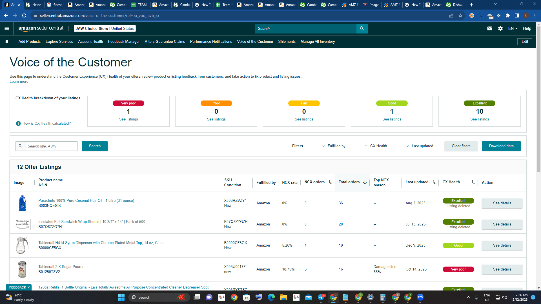Open the settings gear icon
541x304 pixels.
coord(500,28)
